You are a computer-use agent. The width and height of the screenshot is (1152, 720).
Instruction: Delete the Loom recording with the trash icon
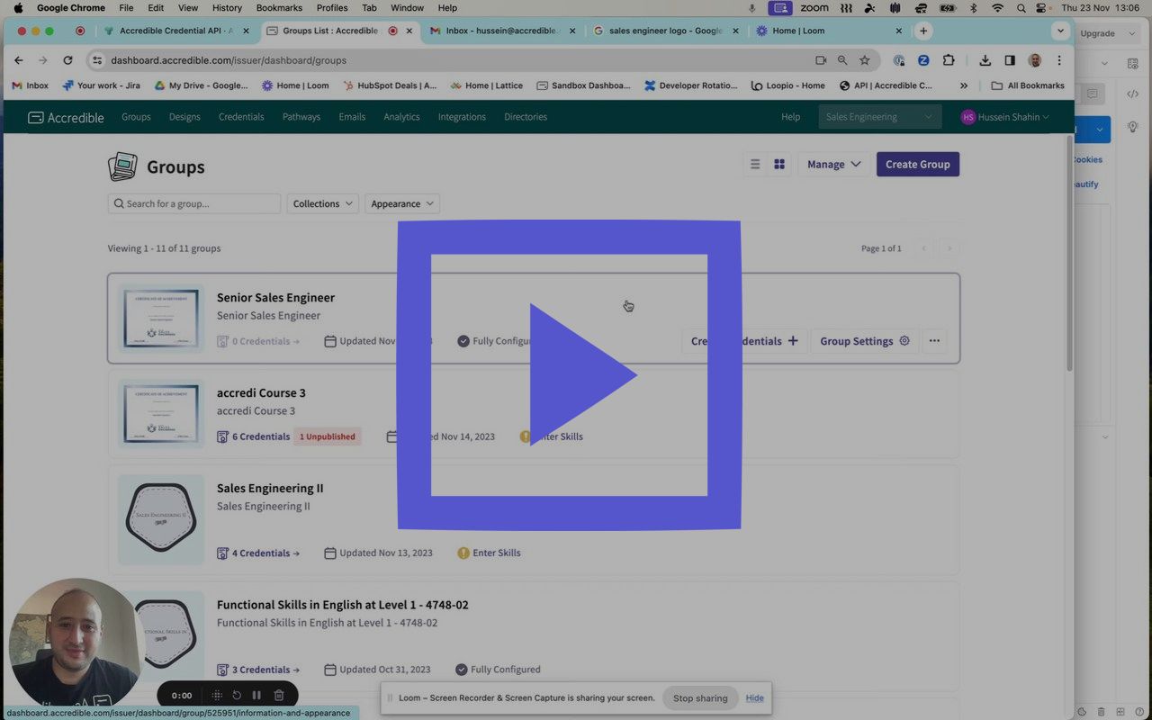click(x=279, y=695)
